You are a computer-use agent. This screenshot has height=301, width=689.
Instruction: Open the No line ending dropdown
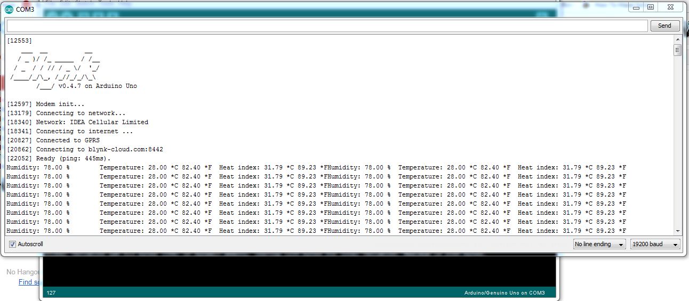599,244
